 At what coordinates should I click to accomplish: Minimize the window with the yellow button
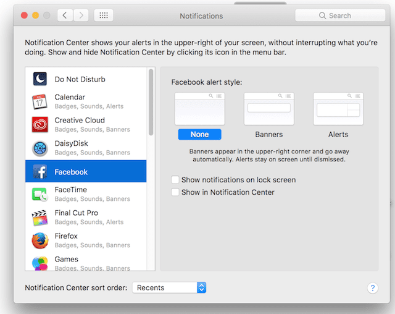36,15
